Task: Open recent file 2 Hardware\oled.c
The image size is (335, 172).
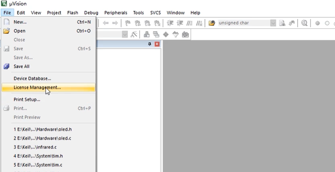Action: 48,138
